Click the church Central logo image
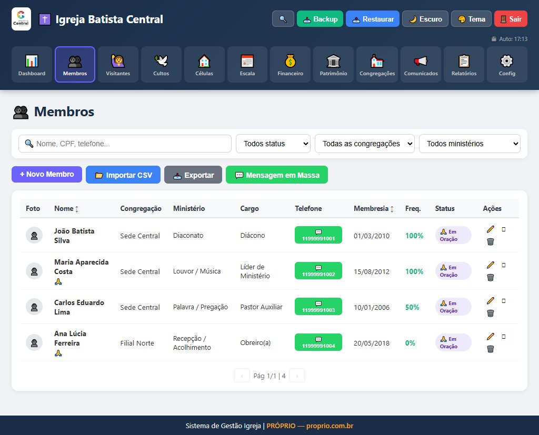The image size is (539, 435). click(21, 19)
